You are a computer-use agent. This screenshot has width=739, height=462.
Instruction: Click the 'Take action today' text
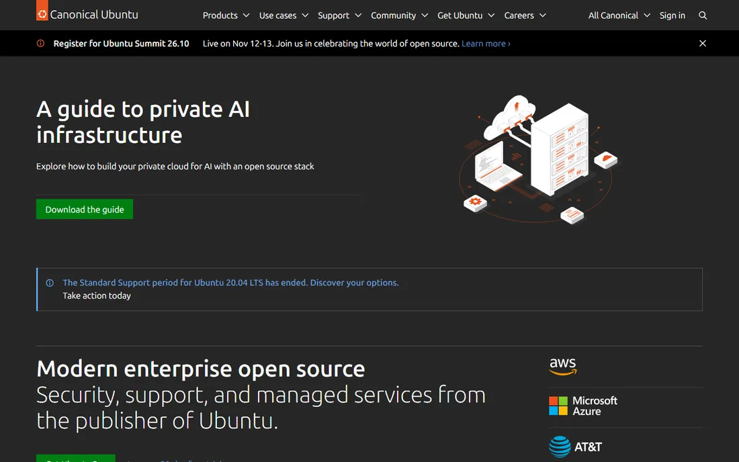click(97, 295)
